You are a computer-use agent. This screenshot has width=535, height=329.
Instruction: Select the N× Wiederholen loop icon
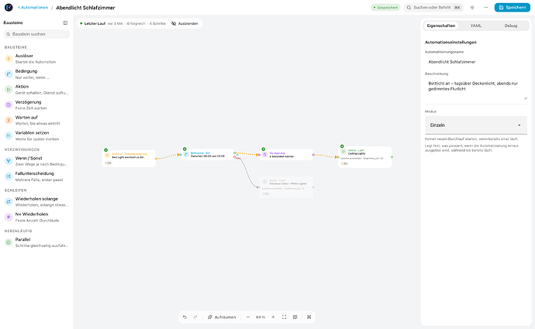tap(9, 217)
